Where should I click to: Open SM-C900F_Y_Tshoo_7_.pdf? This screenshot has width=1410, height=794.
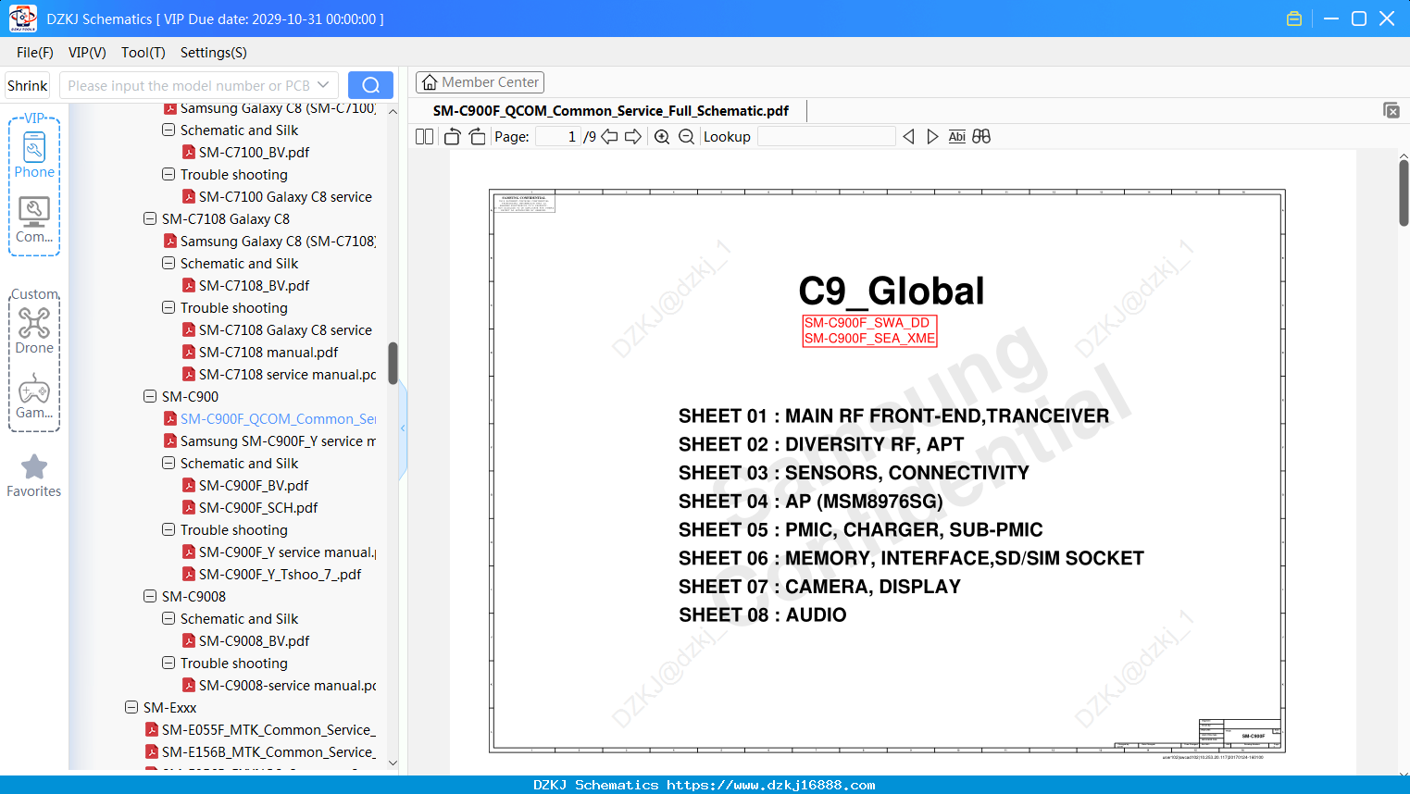[280, 574]
